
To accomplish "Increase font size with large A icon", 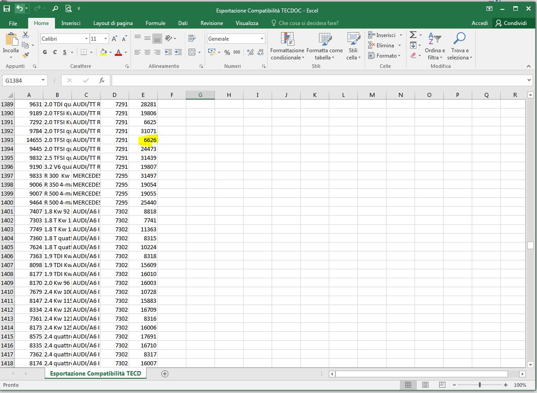I will [x=114, y=39].
